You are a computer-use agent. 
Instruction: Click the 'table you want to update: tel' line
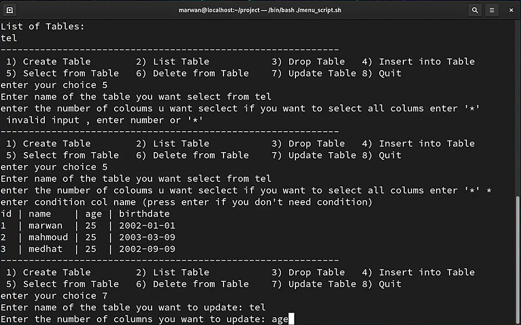pyautogui.click(x=133, y=307)
